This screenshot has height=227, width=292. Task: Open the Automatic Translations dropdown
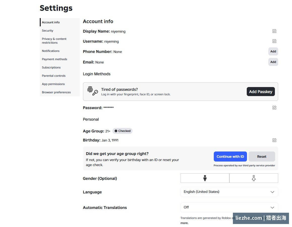click(229, 207)
